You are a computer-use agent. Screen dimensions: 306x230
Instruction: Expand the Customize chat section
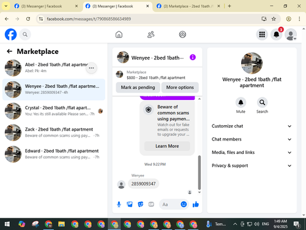tap(252, 126)
